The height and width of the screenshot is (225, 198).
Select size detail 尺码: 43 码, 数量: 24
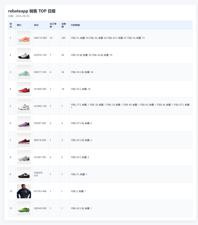click(92, 55)
